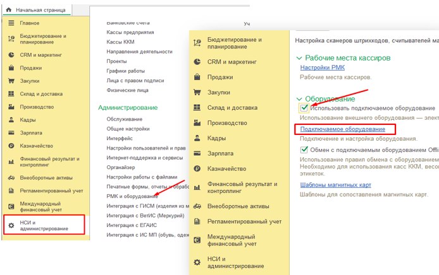
Task: Click Казначейство coin icon in equipment settings window
Action: pyautogui.click(x=197, y=168)
